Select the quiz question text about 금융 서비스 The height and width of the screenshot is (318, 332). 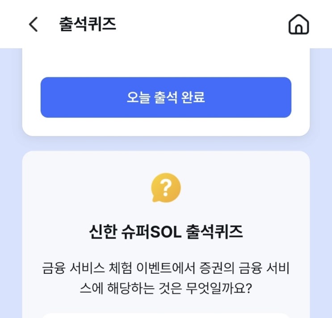[166, 278]
